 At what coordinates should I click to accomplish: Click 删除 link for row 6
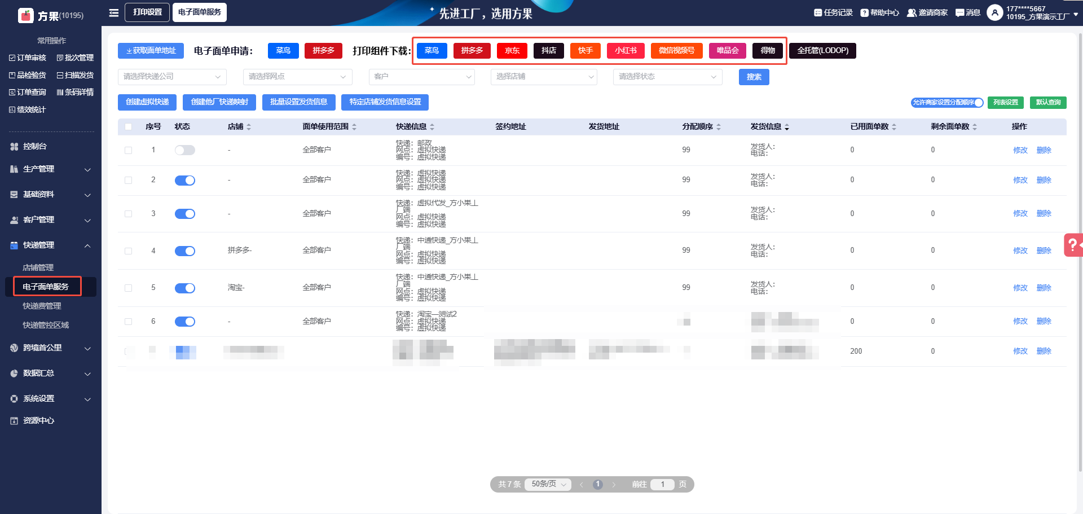1044,322
